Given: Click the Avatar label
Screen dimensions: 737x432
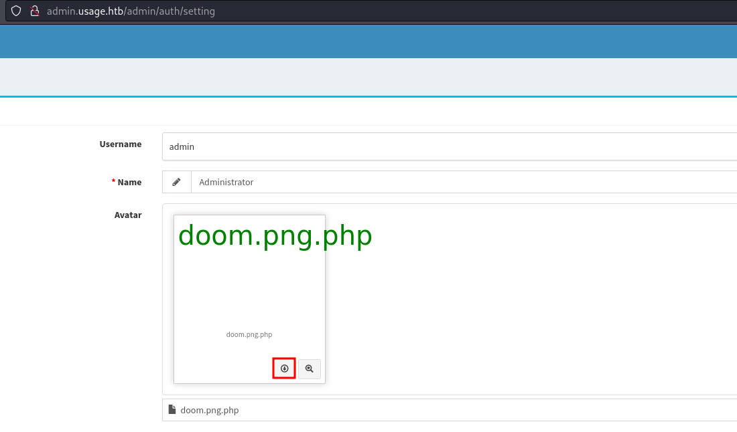Looking at the screenshot, I should coord(128,215).
